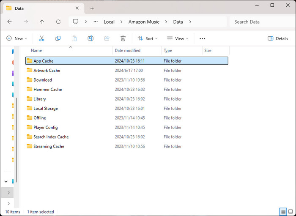Sort by Type column header
Screen dimensions: 296x216
tap(168, 50)
